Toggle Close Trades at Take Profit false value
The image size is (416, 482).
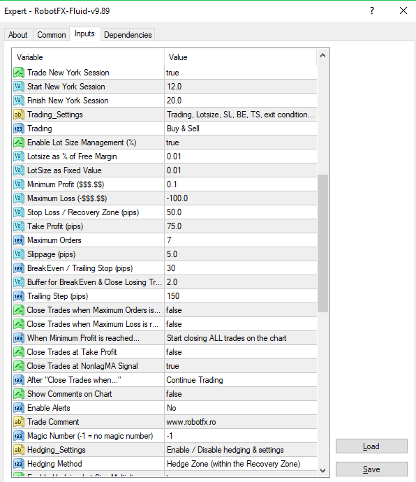pos(241,353)
